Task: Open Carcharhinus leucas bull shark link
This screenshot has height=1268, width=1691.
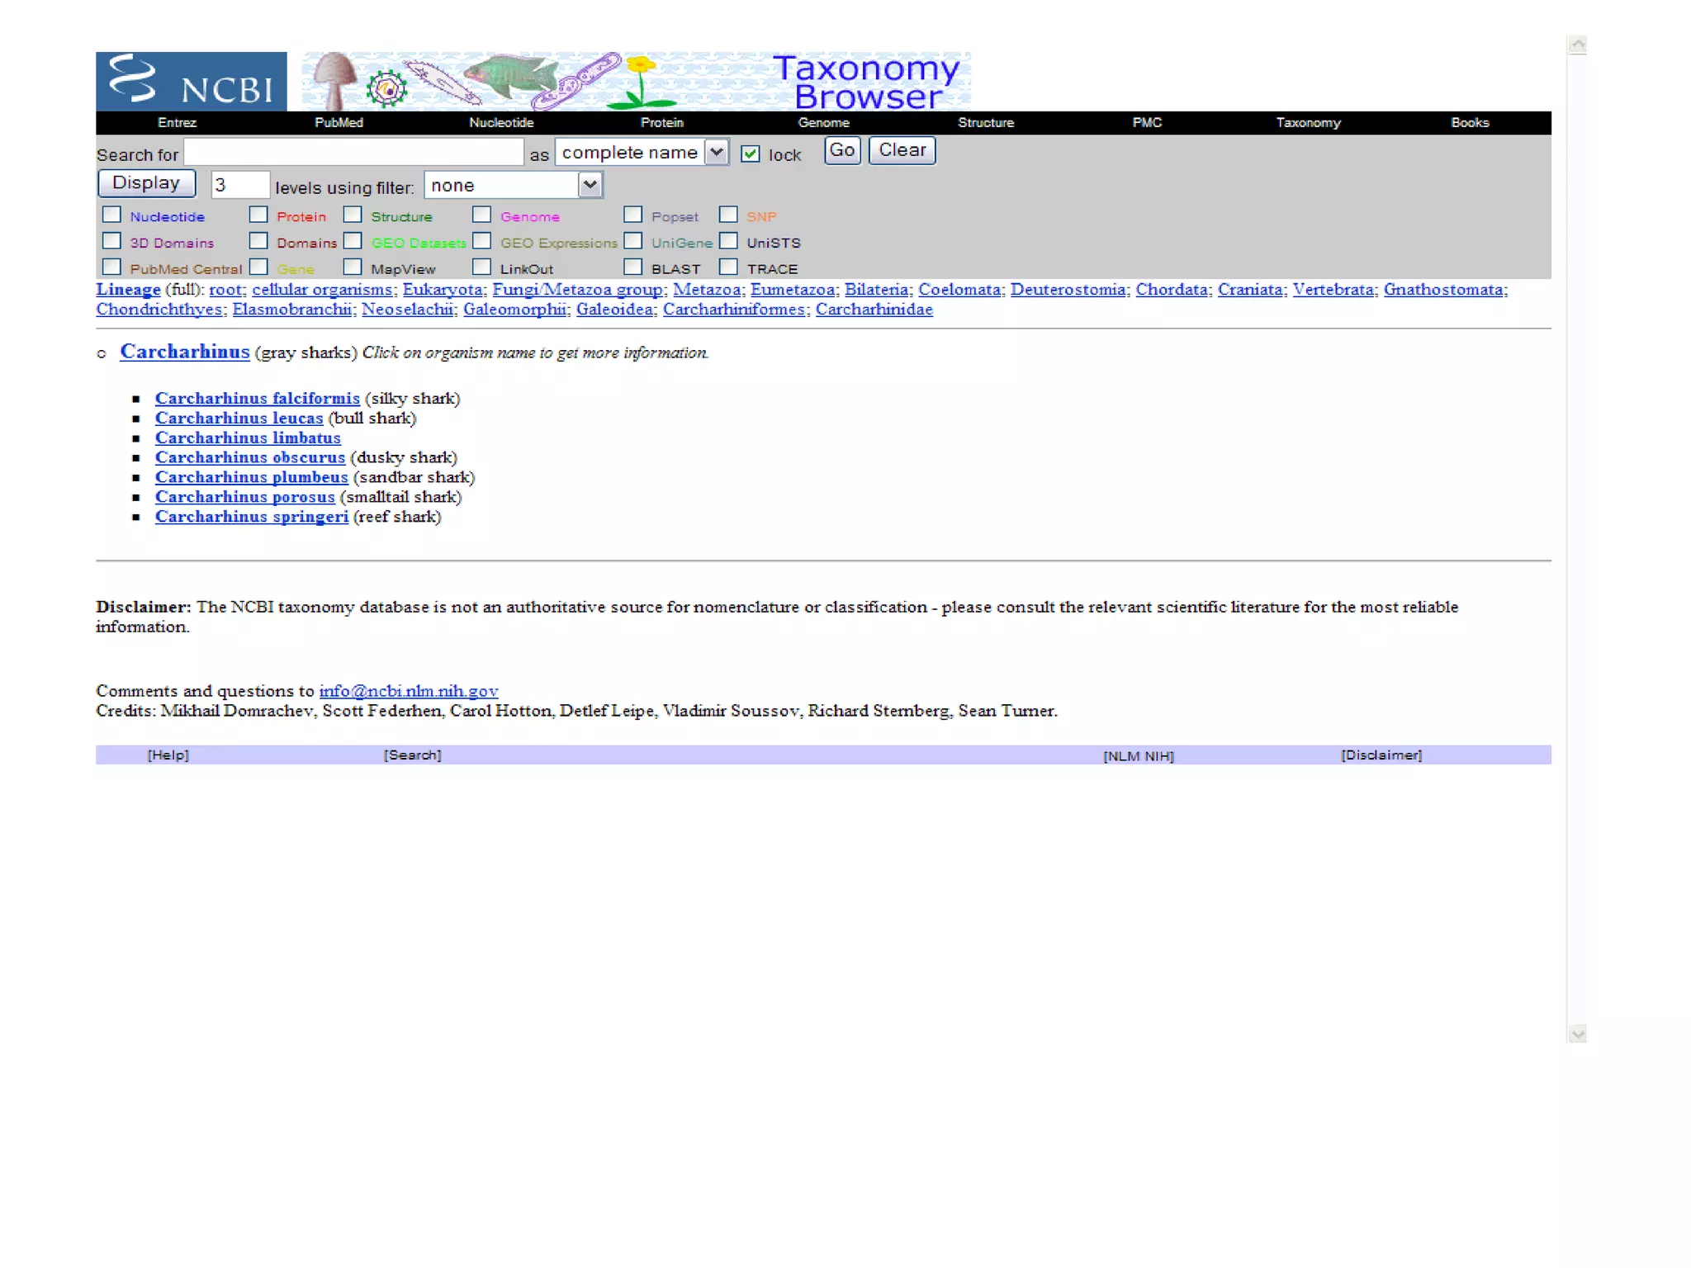Action: click(x=239, y=419)
